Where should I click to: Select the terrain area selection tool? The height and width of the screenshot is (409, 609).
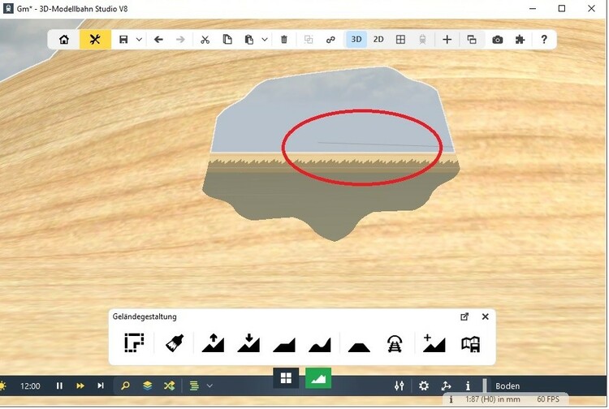tap(134, 342)
